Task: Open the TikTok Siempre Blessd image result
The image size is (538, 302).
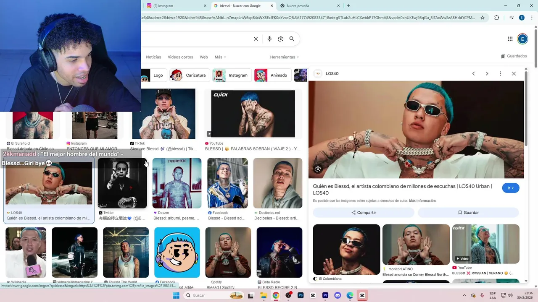Action: (164, 114)
